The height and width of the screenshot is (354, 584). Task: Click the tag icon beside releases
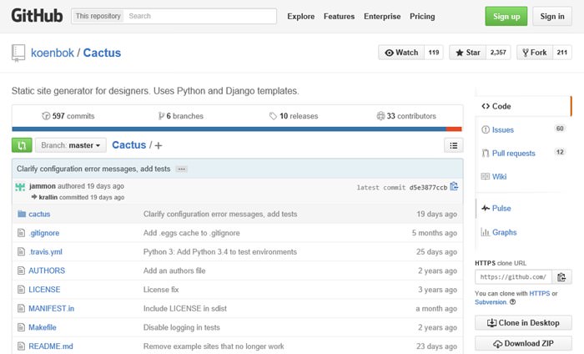coord(273,116)
